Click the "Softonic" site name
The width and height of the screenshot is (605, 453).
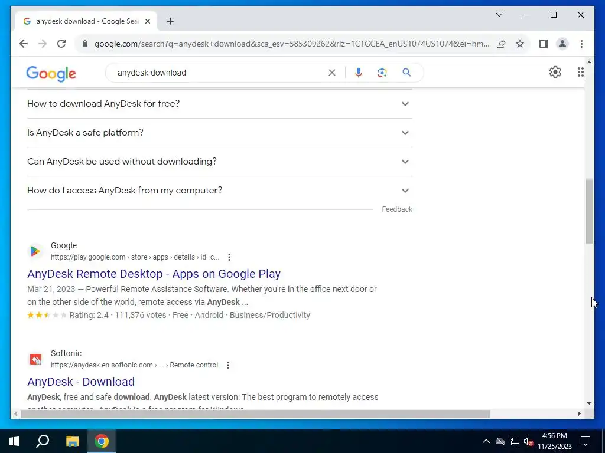66,353
